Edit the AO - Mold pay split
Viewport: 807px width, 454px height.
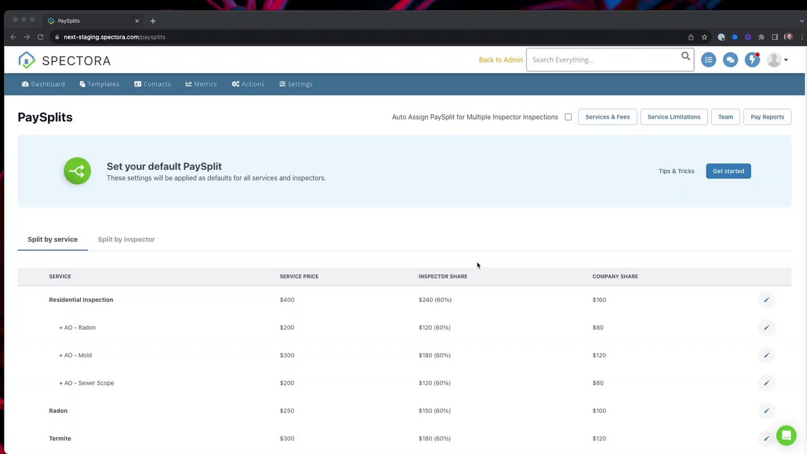point(767,355)
